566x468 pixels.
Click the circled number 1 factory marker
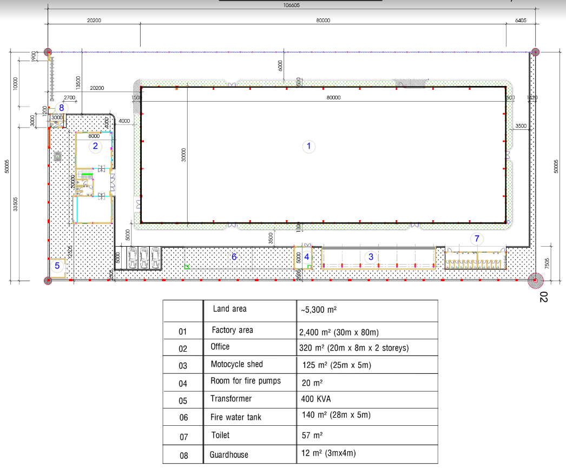(x=309, y=146)
